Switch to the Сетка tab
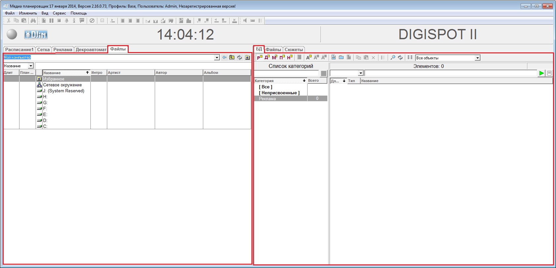The image size is (556, 268). [43, 49]
